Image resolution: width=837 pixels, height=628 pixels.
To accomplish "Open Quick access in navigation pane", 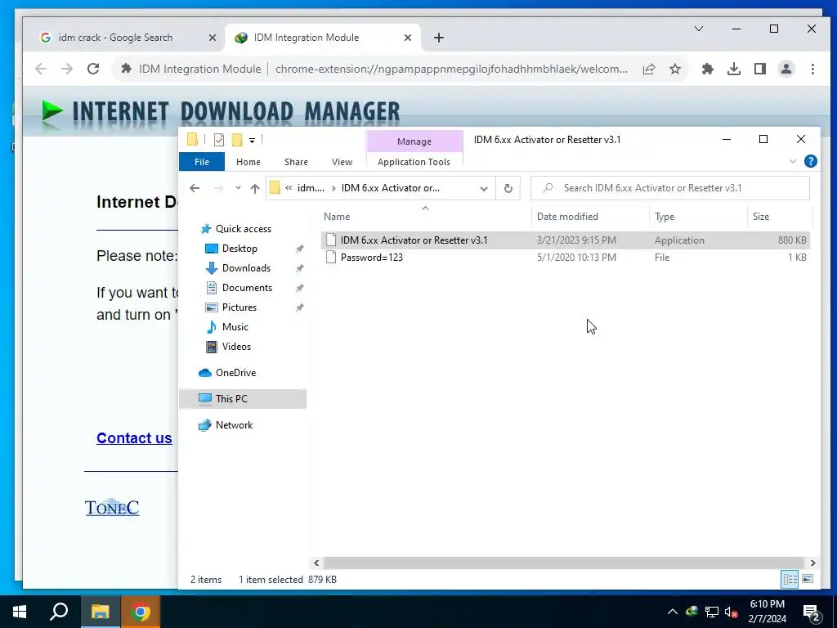I will pyautogui.click(x=243, y=229).
